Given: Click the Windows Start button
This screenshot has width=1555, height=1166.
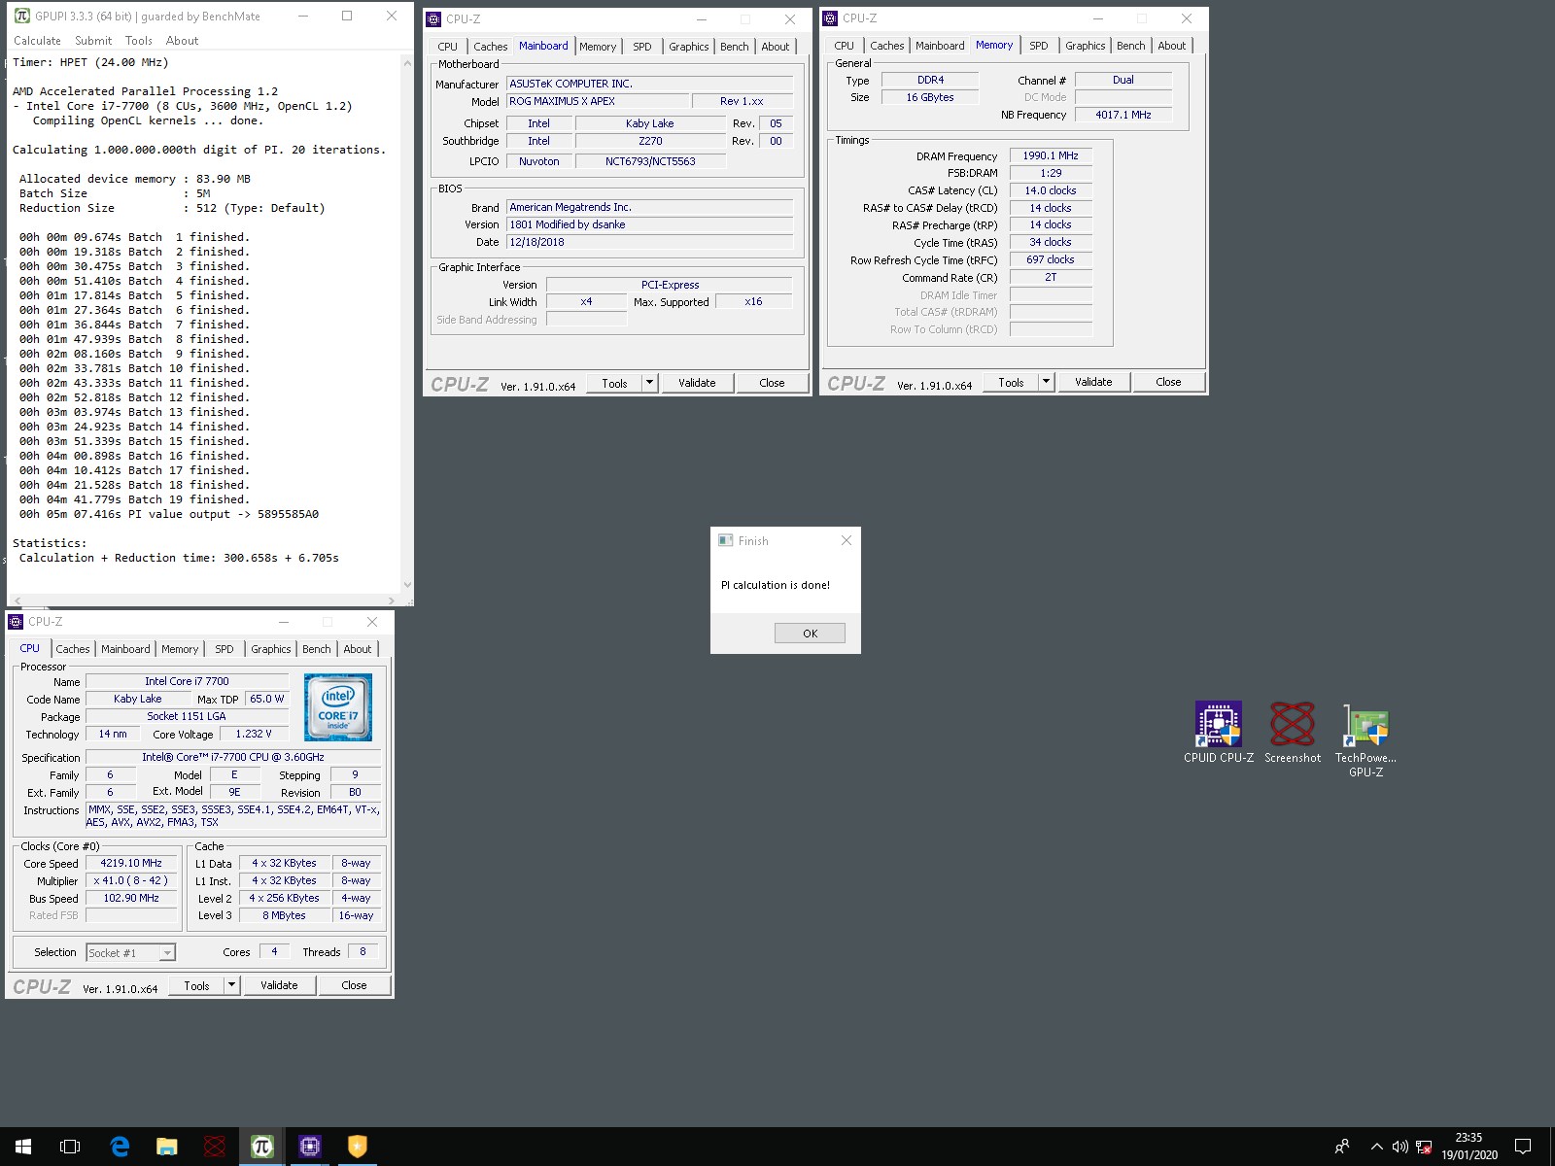Looking at the screenshot, I should point(23,1147).
